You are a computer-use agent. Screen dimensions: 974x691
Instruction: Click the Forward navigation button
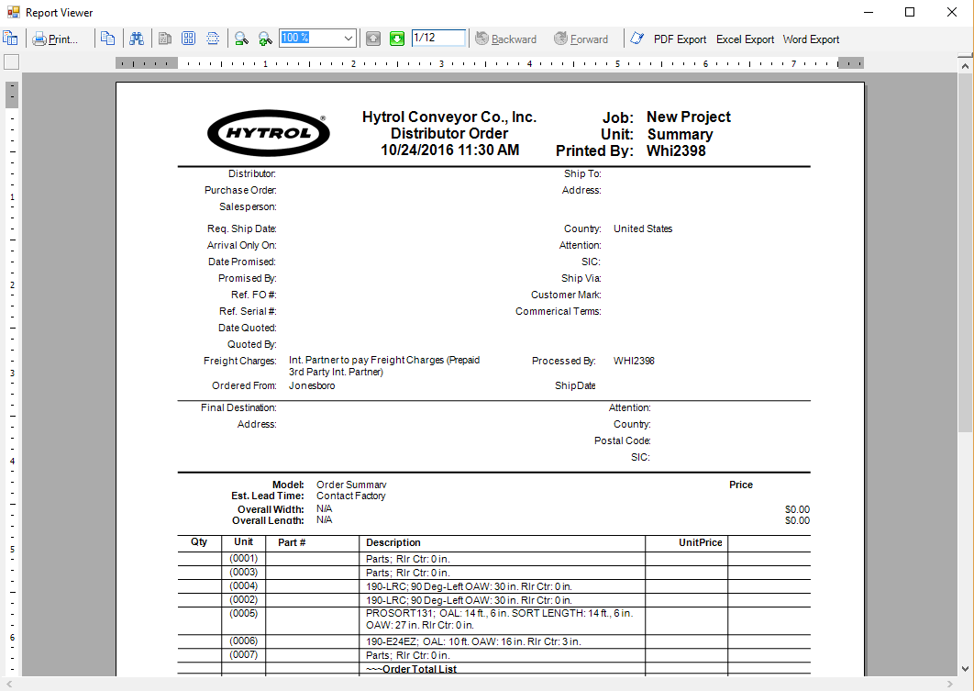pyautogui.click(x=581, y=39)
